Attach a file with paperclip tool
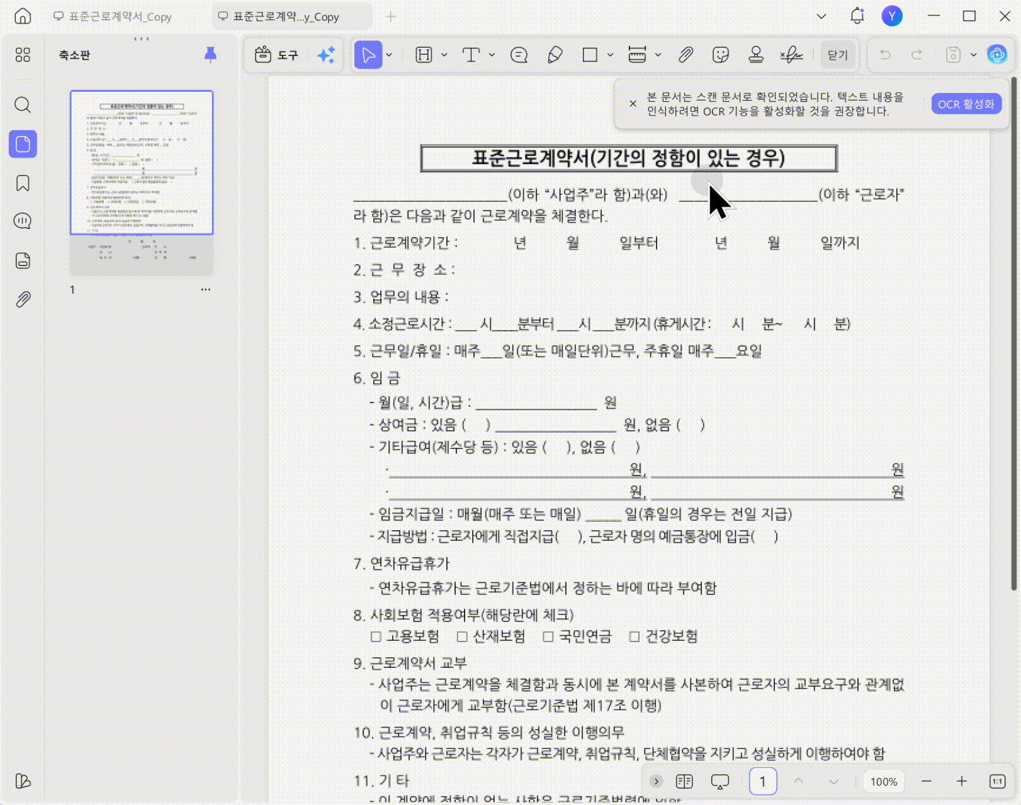Viewport: 1021px width, 805px height. coord(685,55)
